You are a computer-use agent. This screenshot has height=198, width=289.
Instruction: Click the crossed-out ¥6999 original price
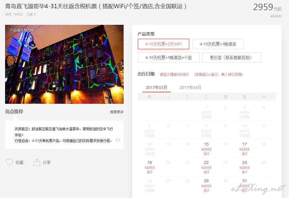[x=276, y=16]
